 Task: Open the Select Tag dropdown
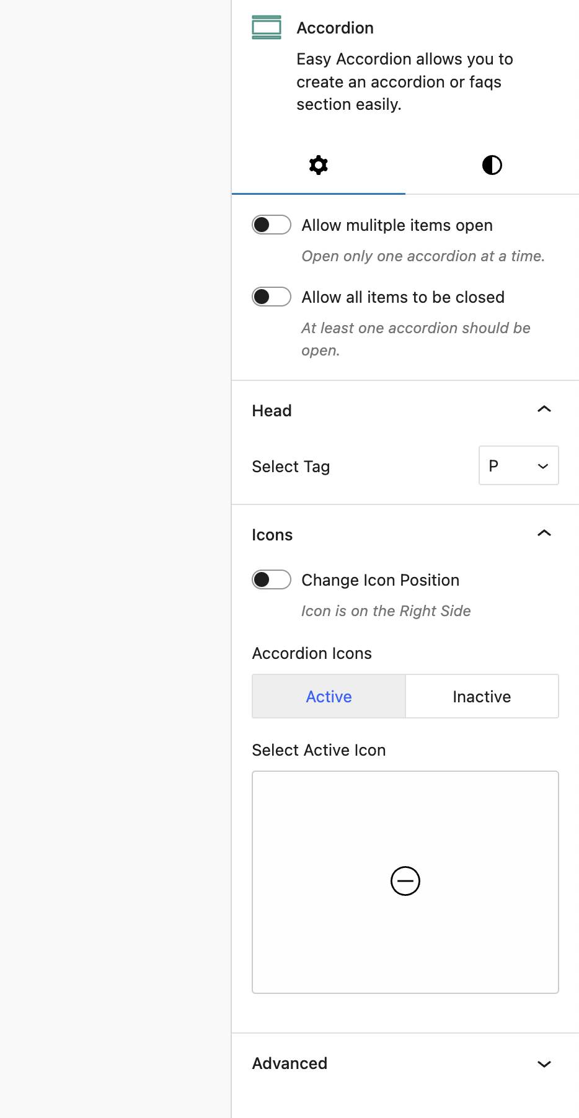[x=519, y=465]
